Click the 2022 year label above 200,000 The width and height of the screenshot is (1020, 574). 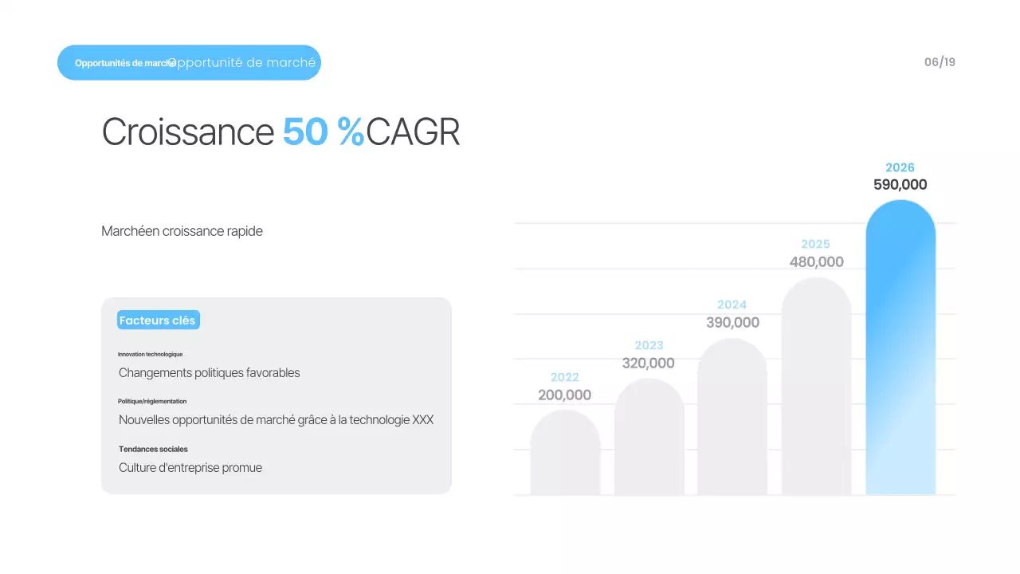tap(564, 377)
